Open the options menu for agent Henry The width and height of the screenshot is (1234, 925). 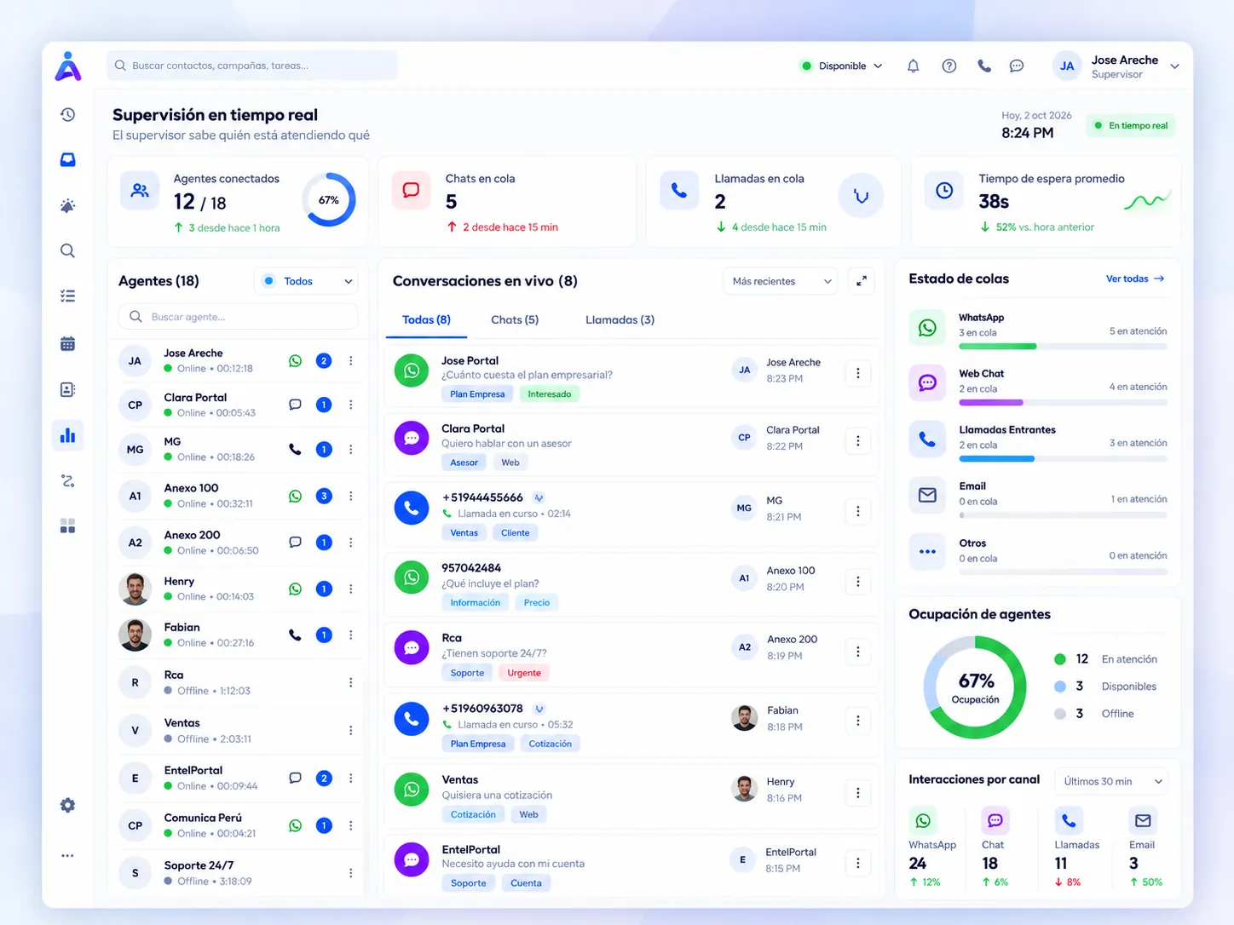[351, 589]
